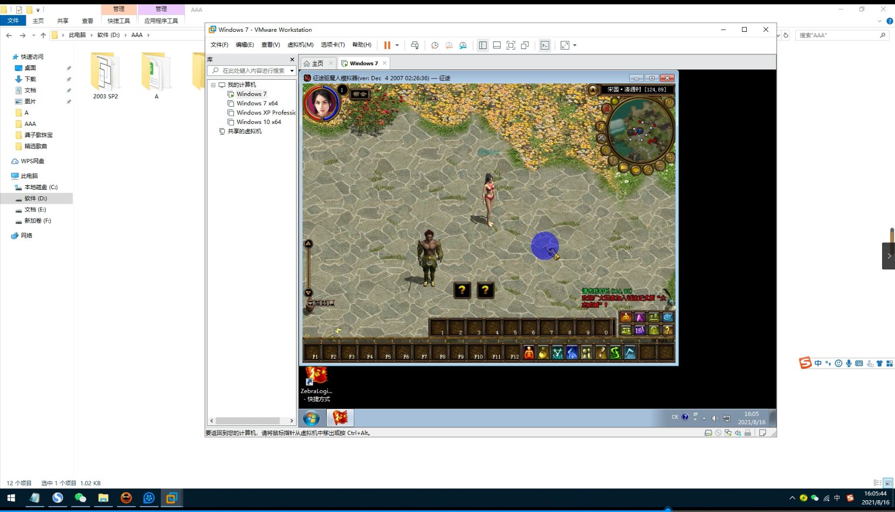Open the 查看 ribbon tab in Explorer
The image size is (895, 512).
(x=87, y=20)
